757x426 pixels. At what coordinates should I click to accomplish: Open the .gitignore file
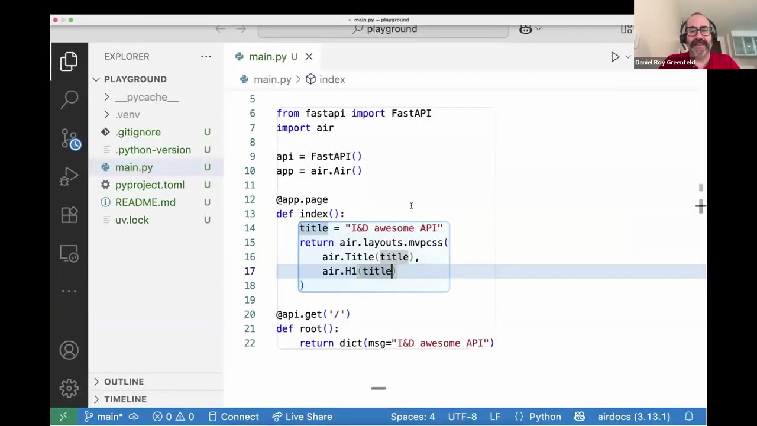[138, 132]
